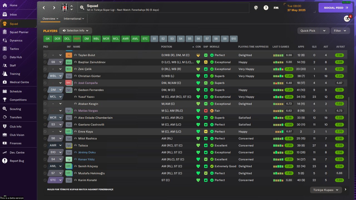Screen dimensions: 356x200
Task: Select the WBR position slot
Action: pos(77,39)
